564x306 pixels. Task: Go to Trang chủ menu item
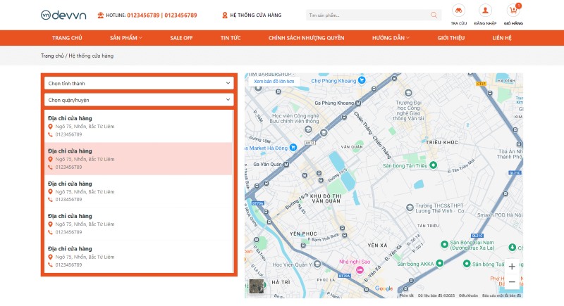coord(67,38)
